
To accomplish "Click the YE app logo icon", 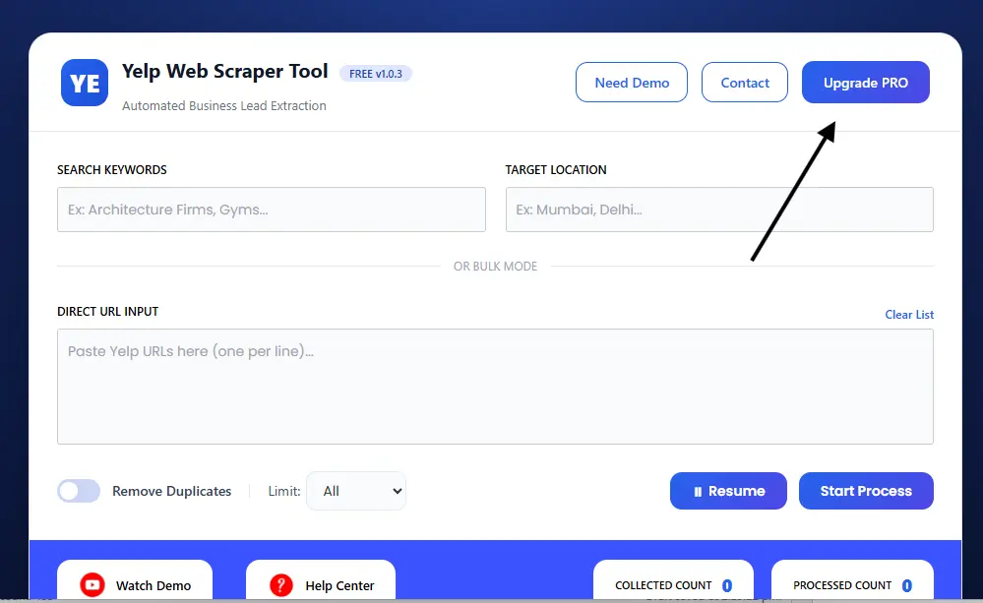I will point(85,83).
